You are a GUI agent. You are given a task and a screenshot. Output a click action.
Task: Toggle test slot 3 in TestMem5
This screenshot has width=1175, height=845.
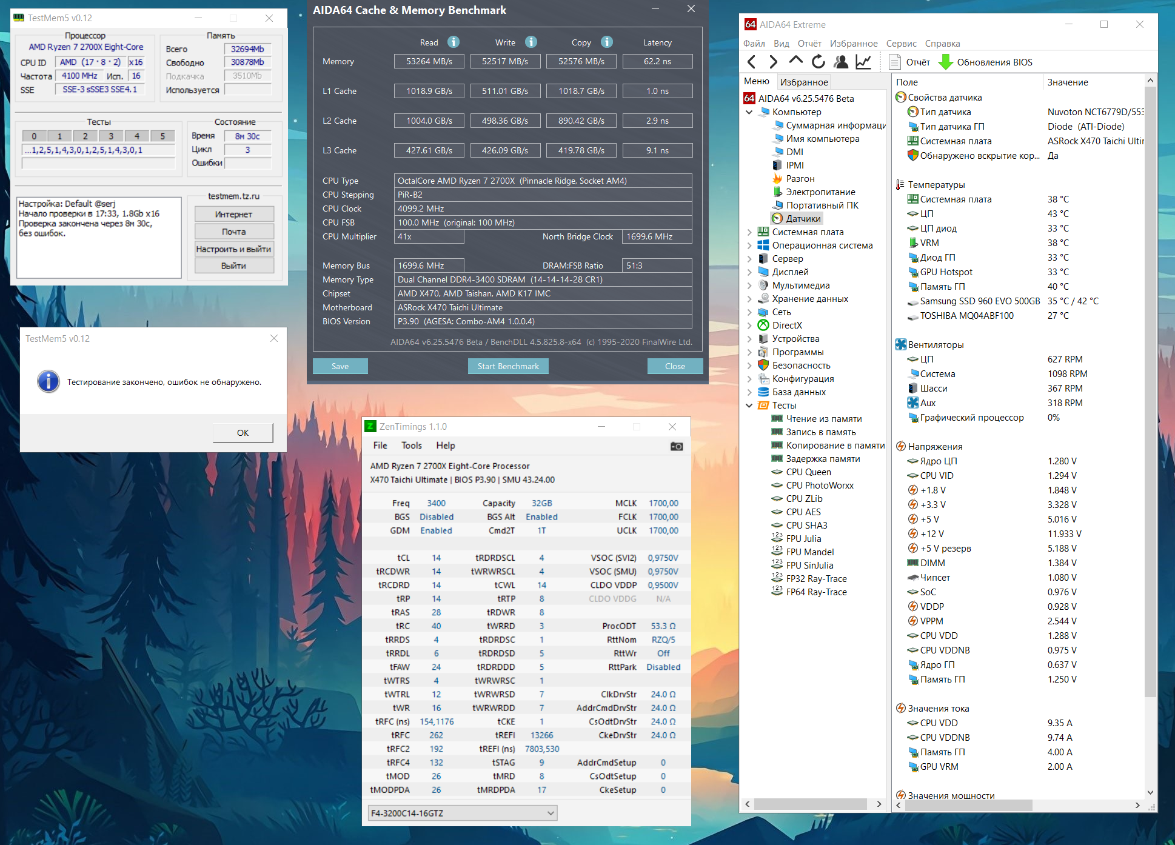click(111, 136)
